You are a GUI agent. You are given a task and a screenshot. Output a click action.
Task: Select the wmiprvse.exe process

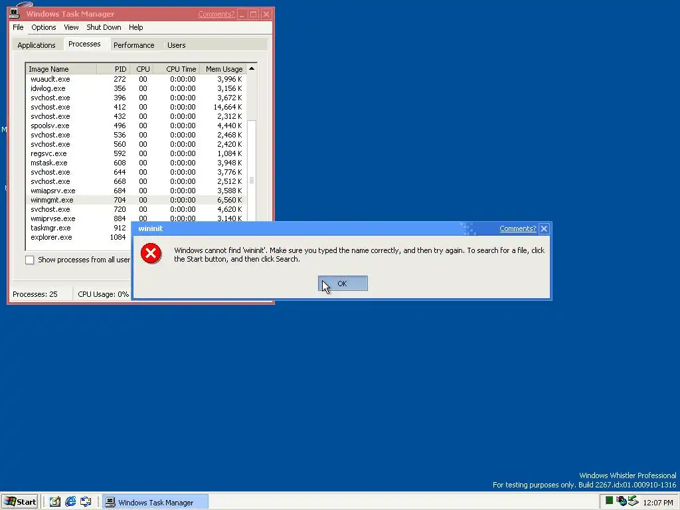click(136, 218)
